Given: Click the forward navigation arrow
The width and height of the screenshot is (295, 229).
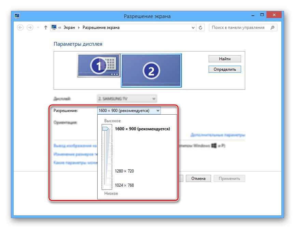Looking at the screenshot, I should [x=30, y=28].
